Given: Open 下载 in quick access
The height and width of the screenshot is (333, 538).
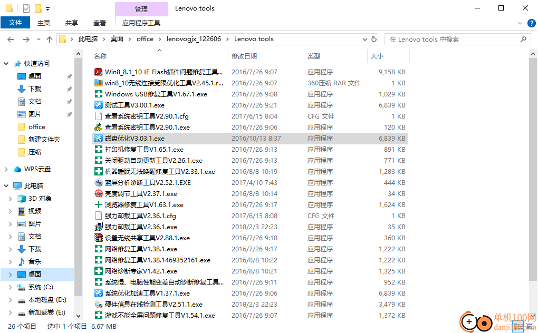Looking at the screenshot, I should [x=35, y=89].
